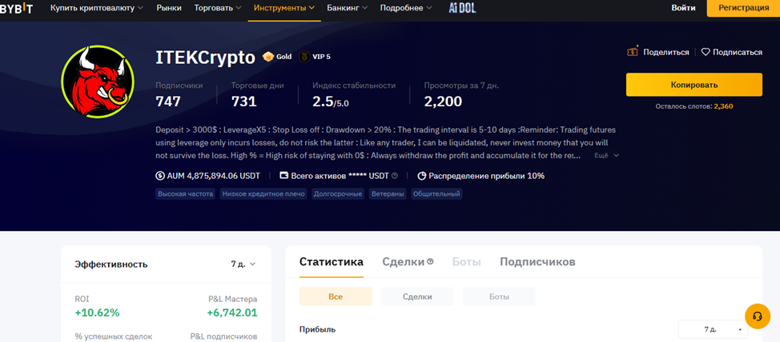Click the Низкое кредитное плечо tag
This screenshot has width=780, height=342.
point(263,193)
